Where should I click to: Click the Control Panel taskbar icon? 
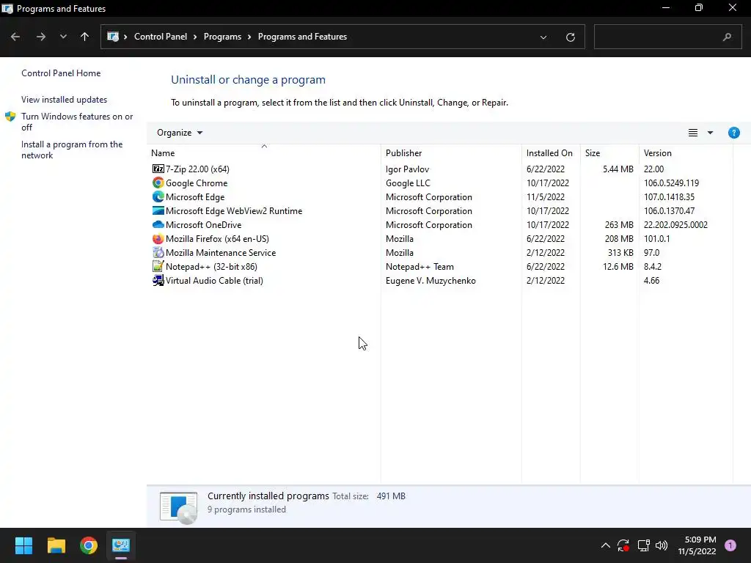tap(121, 545)
